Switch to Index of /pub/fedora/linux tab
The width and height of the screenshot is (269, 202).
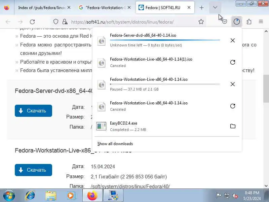pyautogui.click(x=41, y=8)
